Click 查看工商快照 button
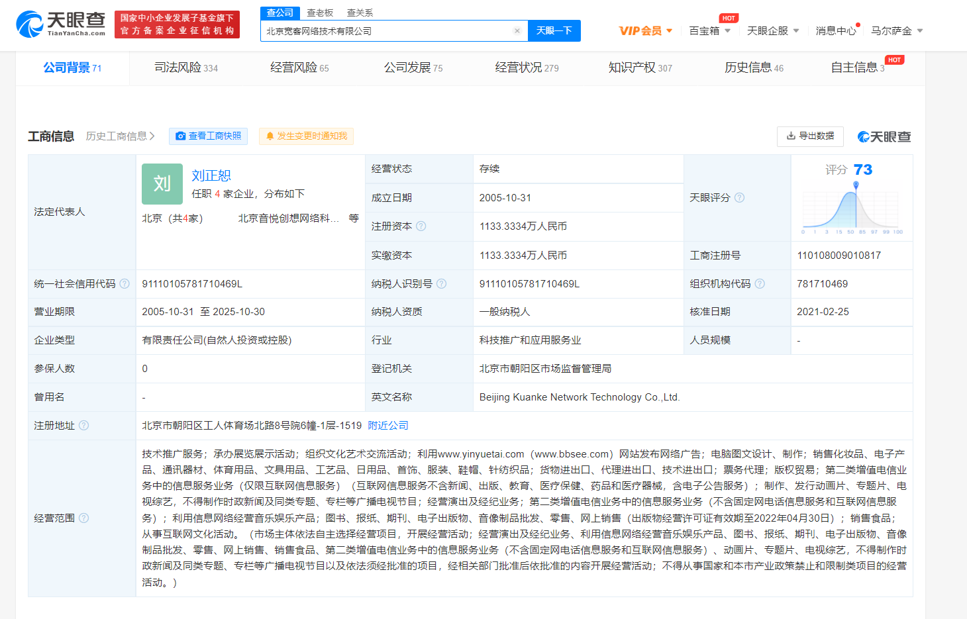 208,136
